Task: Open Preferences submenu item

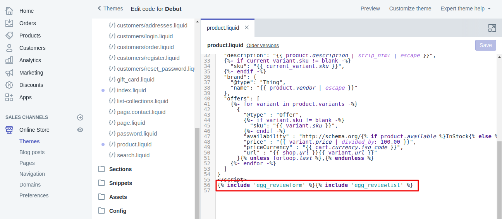Action: tap(34, 195)
